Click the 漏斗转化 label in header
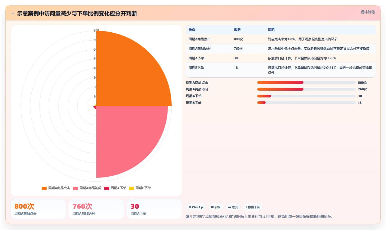The width and height of the screenshot is (386, 230). click(x=368, y=12)
